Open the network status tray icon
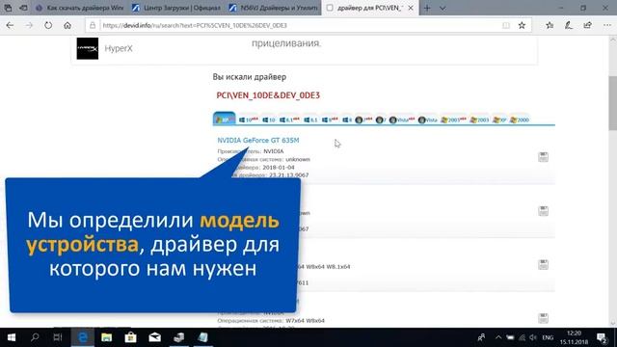The image size is (617, 347). 522,337
